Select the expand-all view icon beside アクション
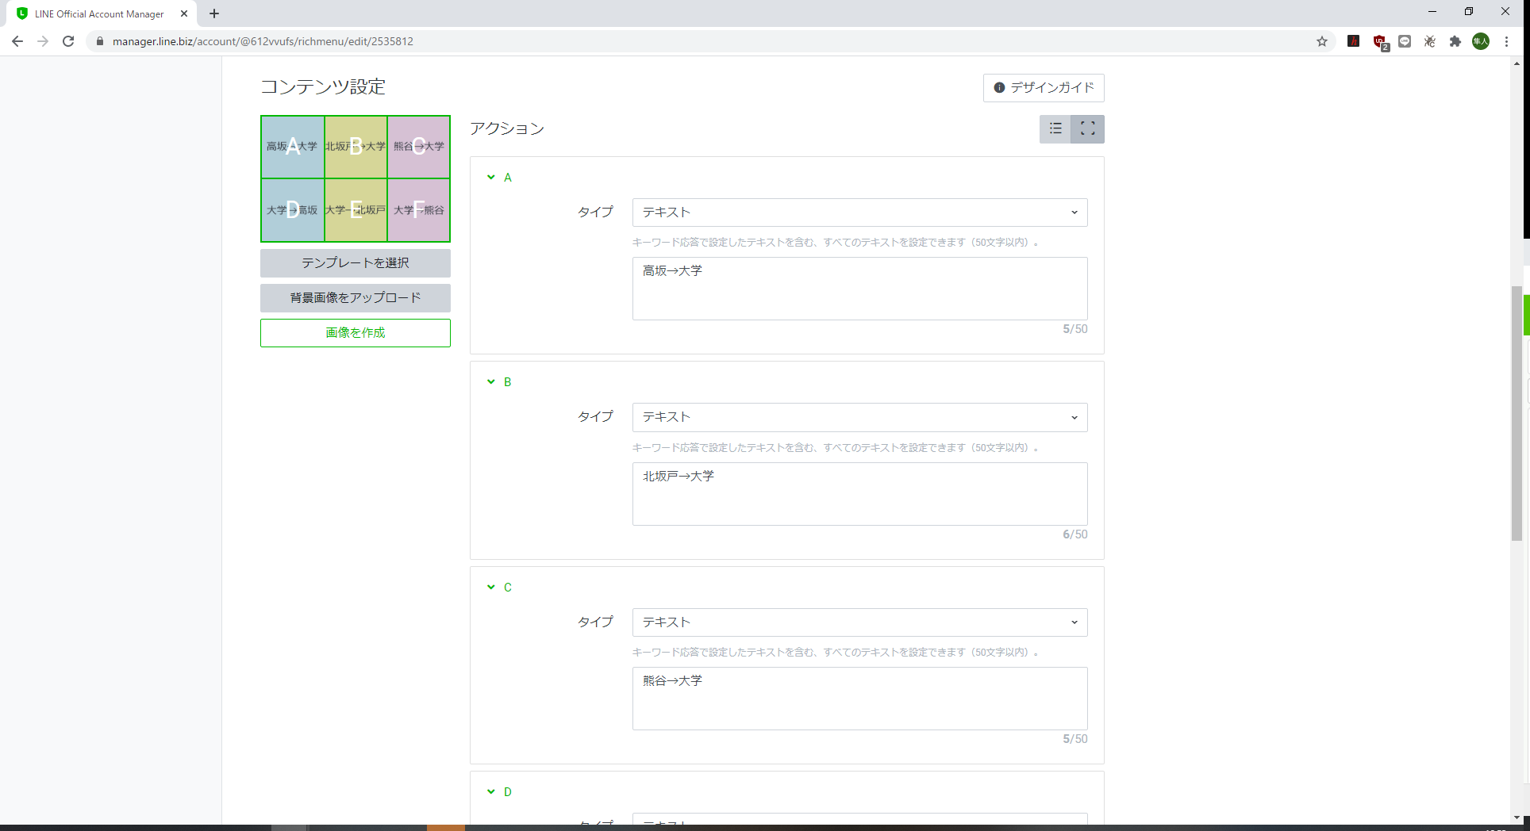The height and width of the screenshot is (831, 1530). click(x=1087, y=128)
